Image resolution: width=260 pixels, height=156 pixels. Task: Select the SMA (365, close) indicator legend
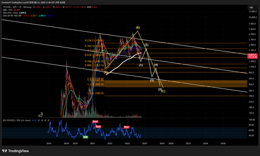pos(10,13)
